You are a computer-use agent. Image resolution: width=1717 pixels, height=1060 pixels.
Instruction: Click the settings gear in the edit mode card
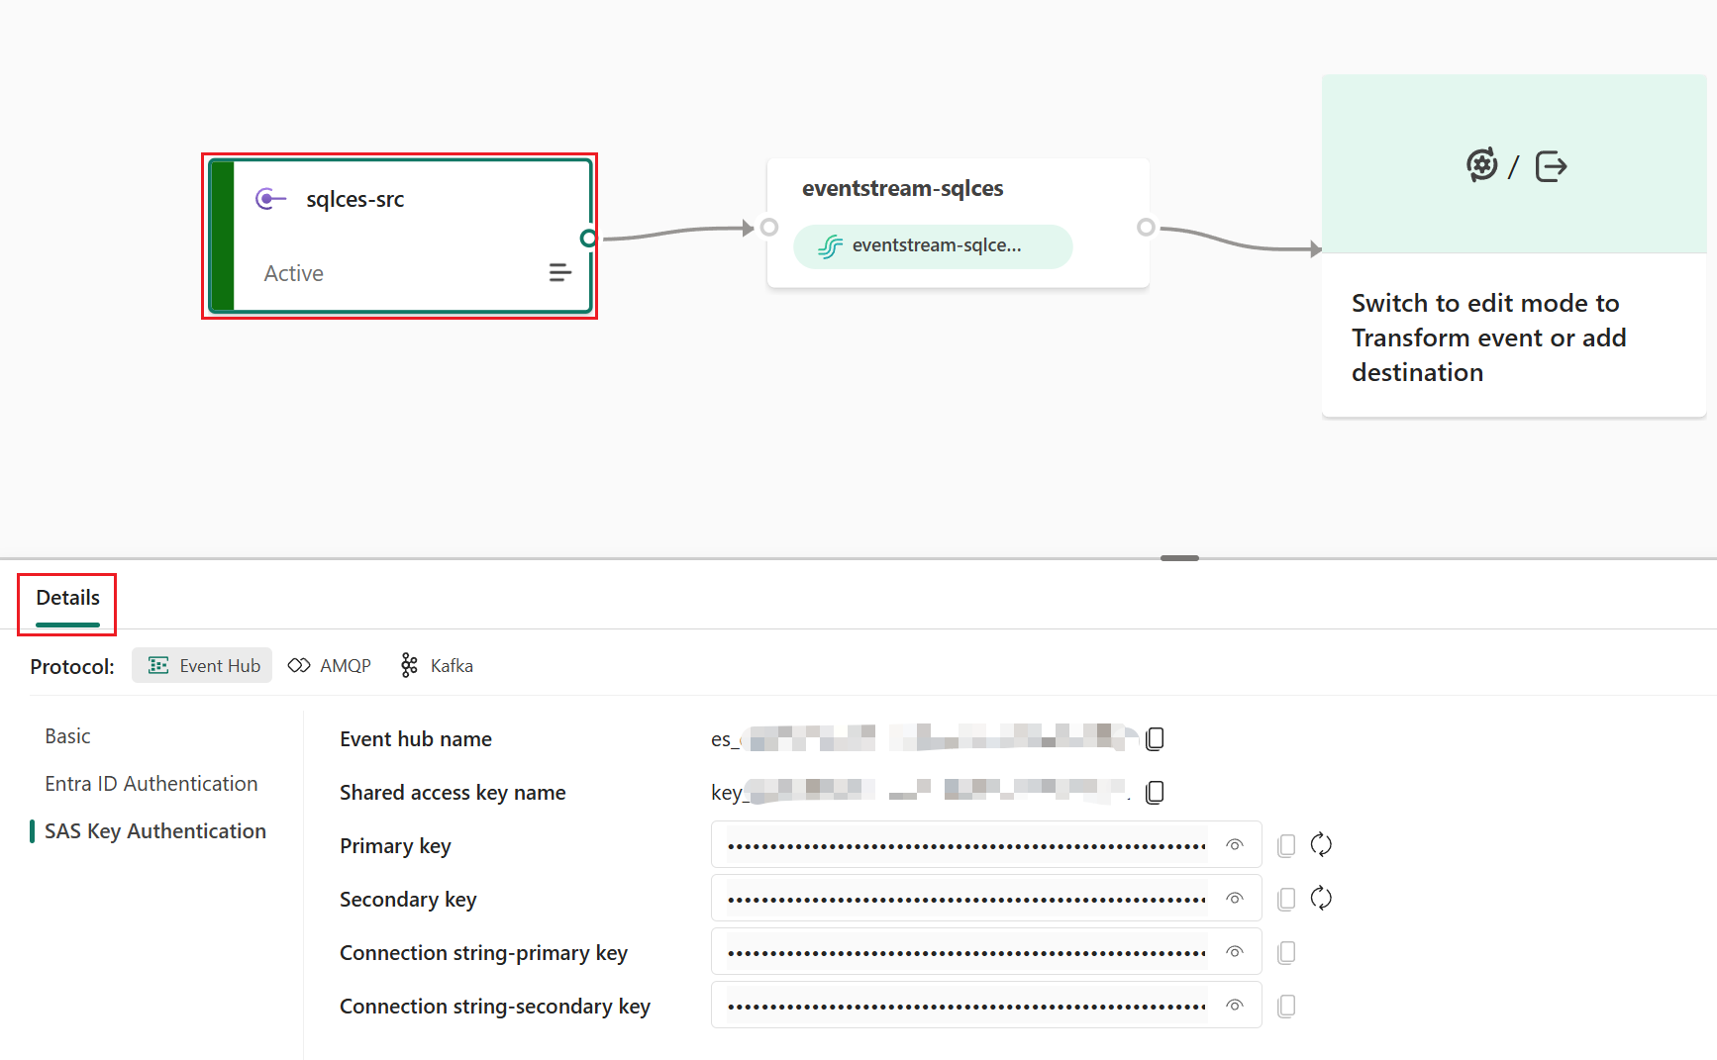[x=1482, y=165]
